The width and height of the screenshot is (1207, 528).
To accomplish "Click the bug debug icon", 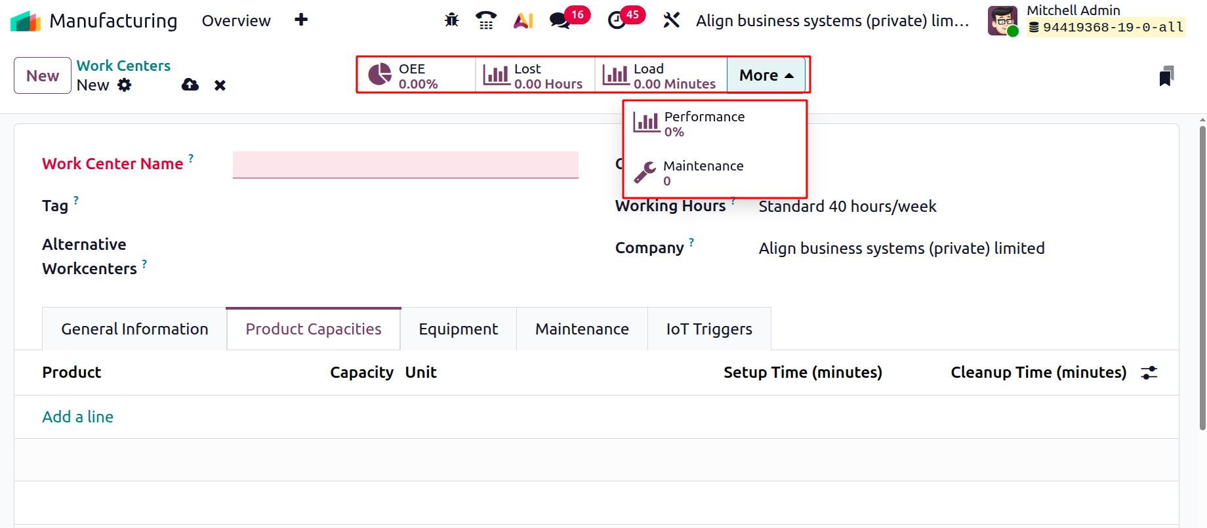I will [x=451, y=20].
